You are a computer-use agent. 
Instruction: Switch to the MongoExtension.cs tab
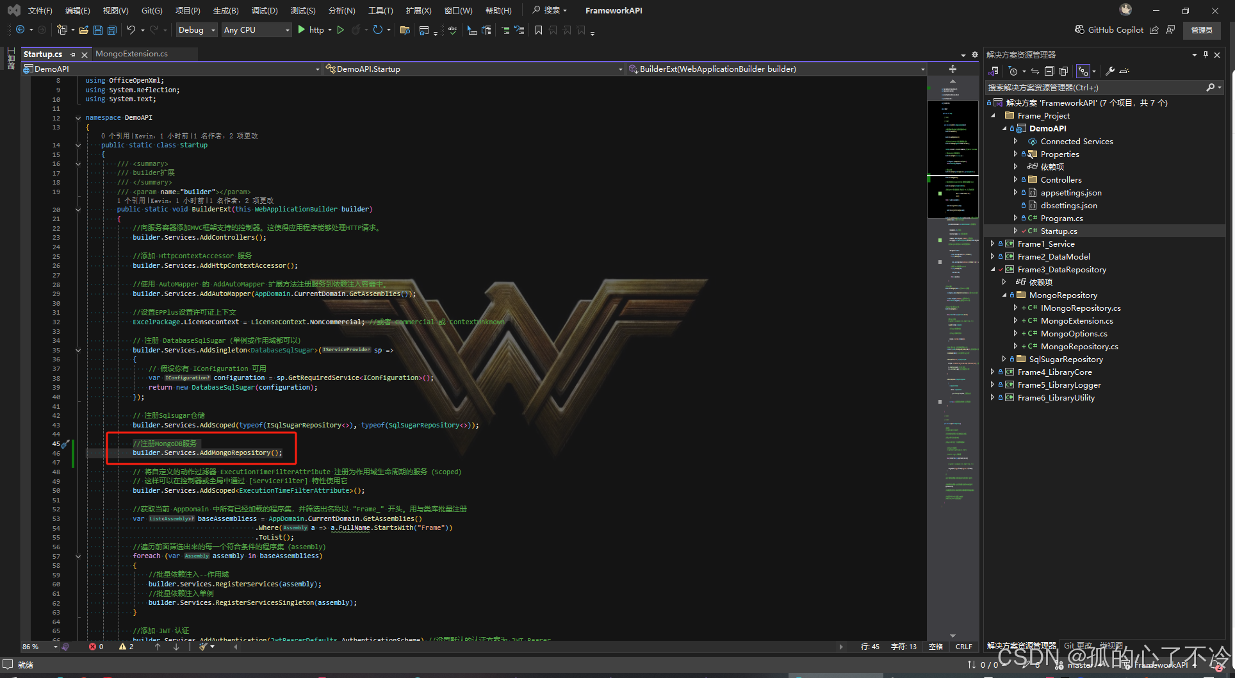pyautogui.click(x=131, y=54)
